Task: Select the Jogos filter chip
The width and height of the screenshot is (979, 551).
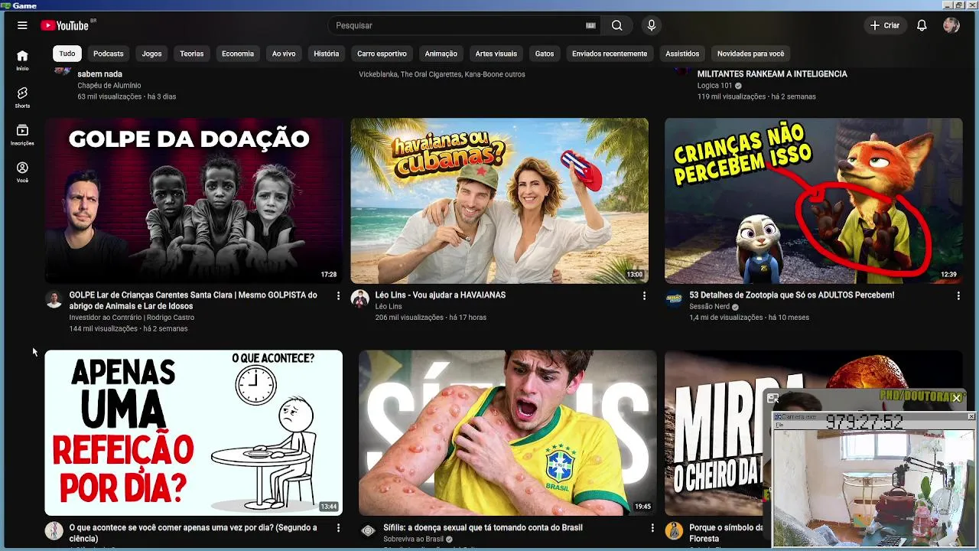Action: 151,54
